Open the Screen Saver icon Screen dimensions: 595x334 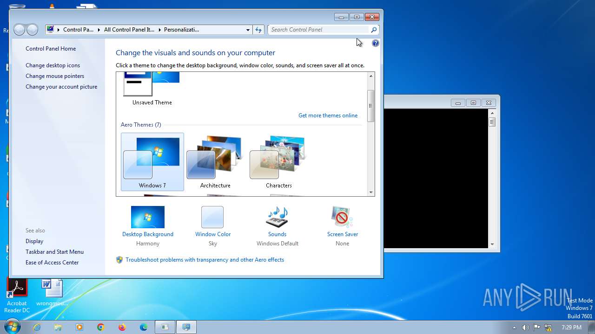[x=342, y=217]
